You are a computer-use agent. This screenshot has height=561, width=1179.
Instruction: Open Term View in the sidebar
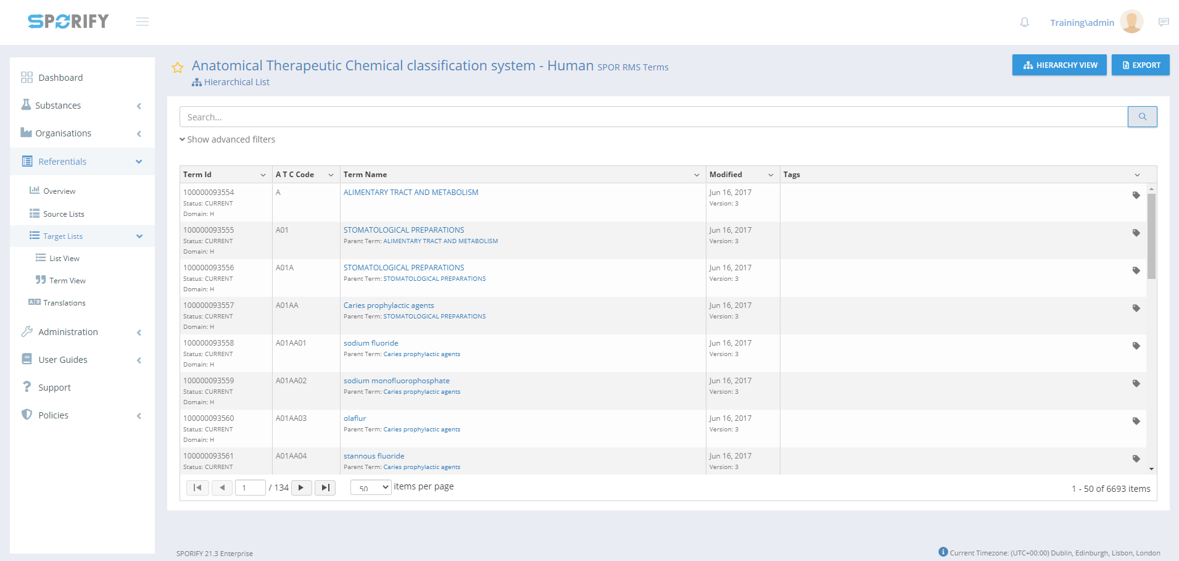tap(67, 281)
